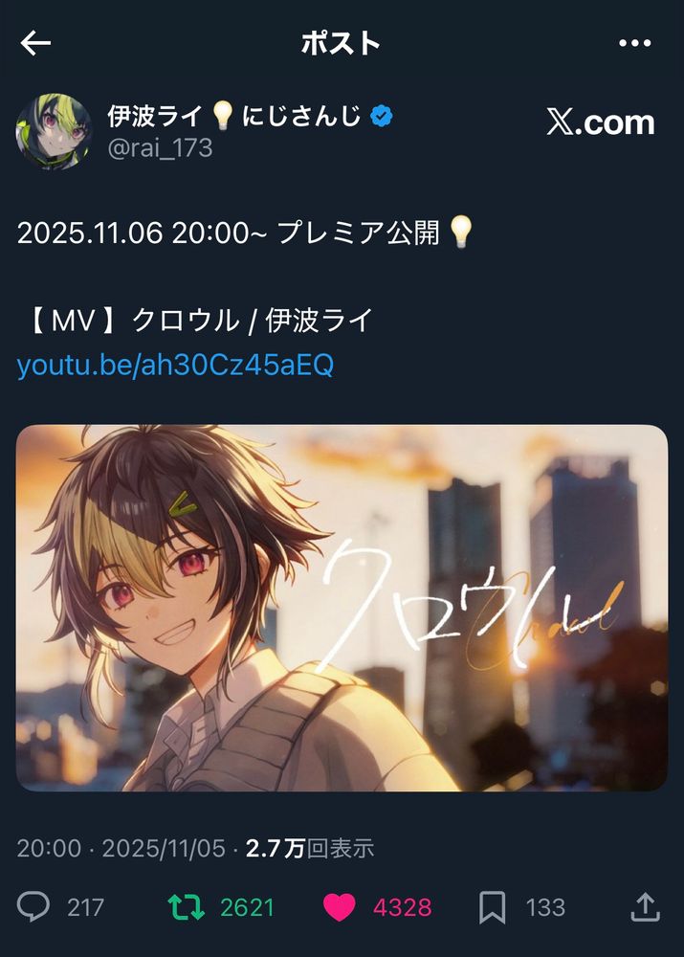
Task: View the 2.7万回表示 view count
Action: pyautogui.click(x=310, y=848)
